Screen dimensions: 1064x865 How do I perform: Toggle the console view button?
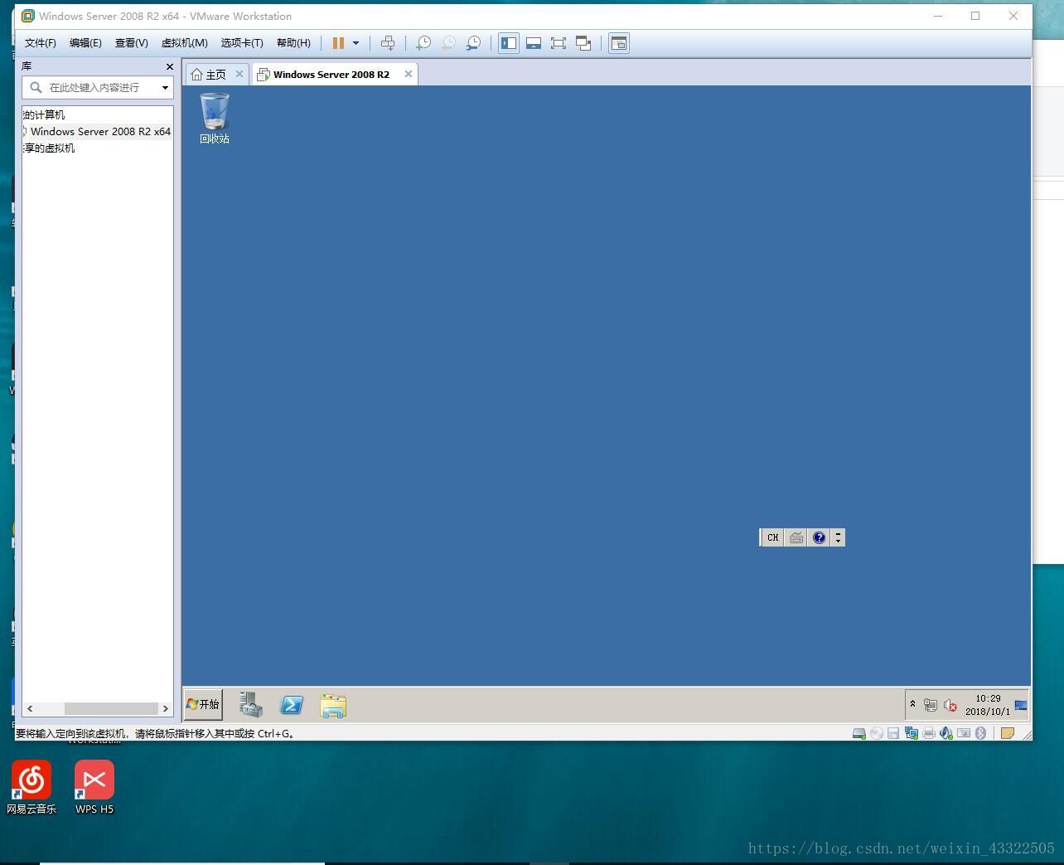click(619, 43)
